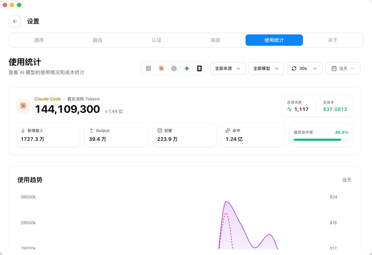The image size is (372, 255).
Task: Open the 当天 date range dropdown
Action: point(343,69)
